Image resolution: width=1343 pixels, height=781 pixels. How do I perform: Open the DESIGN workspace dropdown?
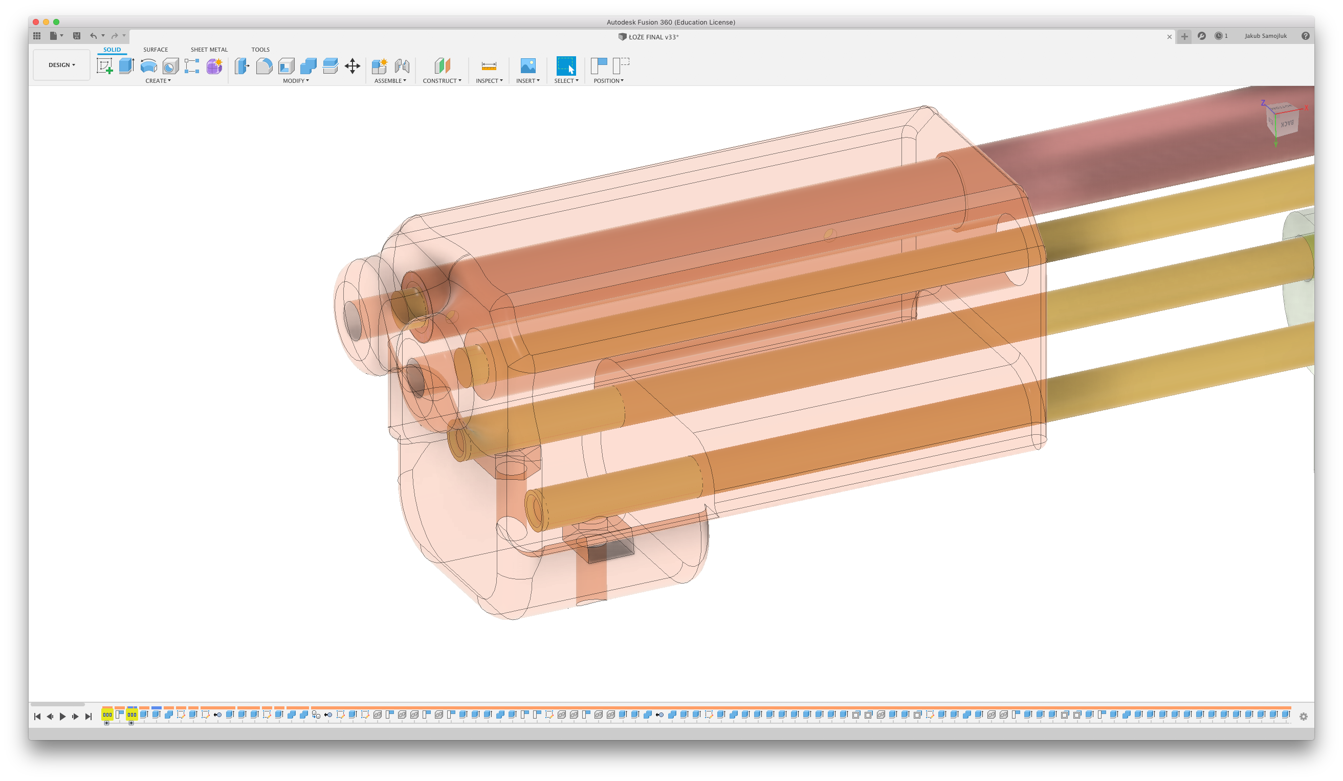tap(62, 65)
